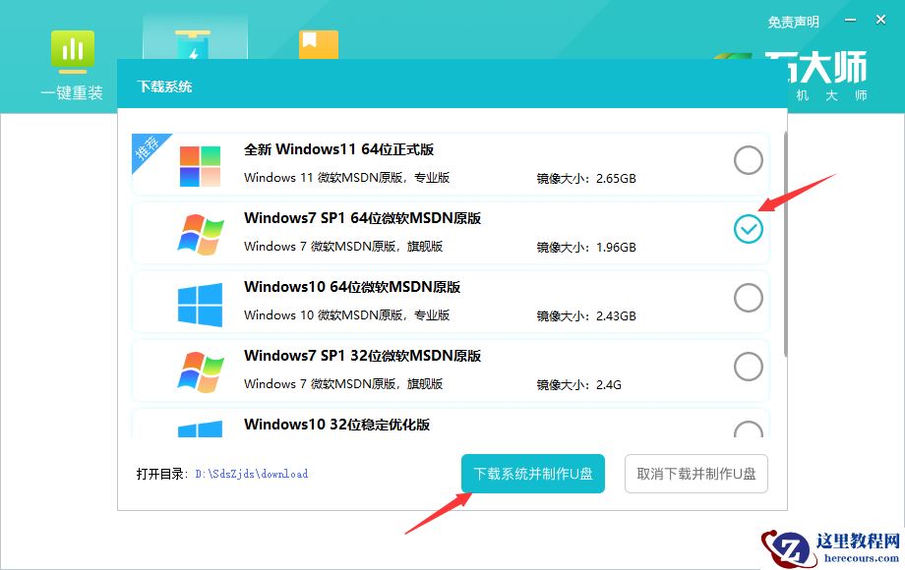
Task: Select the Windows11 64位正式版 radio button
Action: [x=749, y=159]
